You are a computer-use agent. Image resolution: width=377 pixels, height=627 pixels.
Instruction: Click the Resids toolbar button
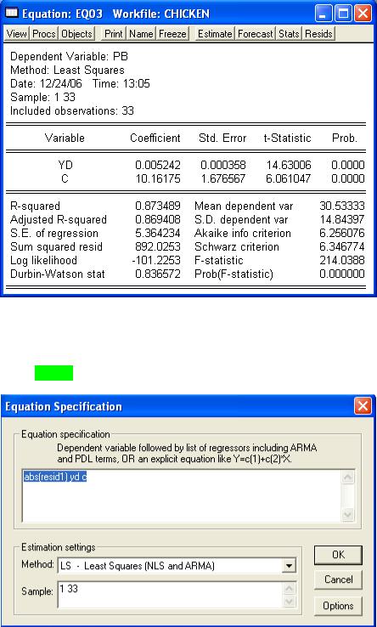click(x=318, y=34)
